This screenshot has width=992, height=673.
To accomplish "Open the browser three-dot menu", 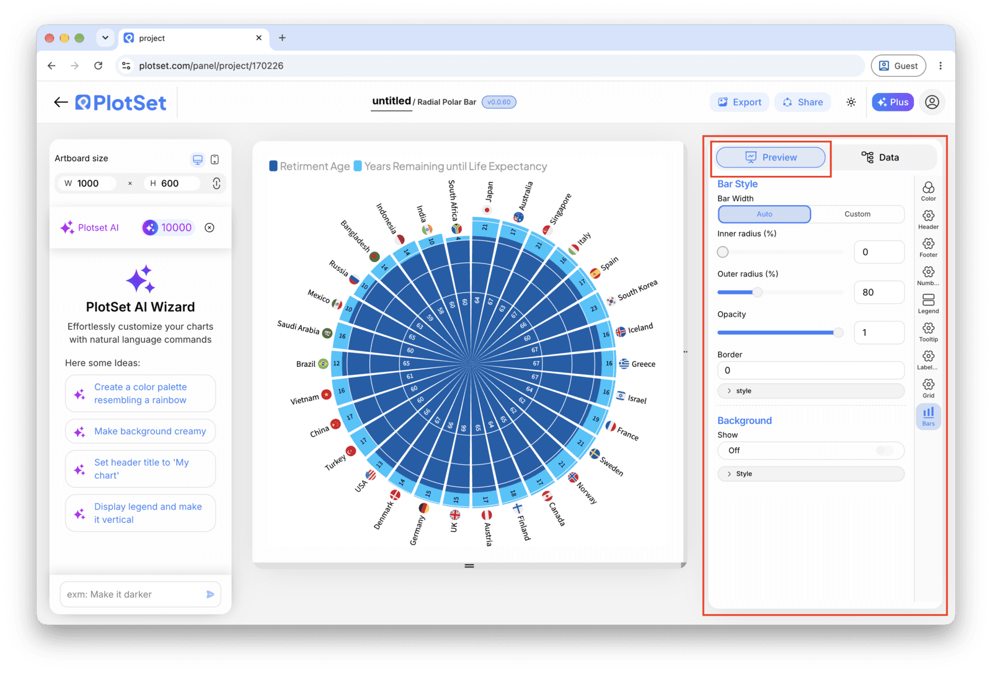I will [940, 66].
